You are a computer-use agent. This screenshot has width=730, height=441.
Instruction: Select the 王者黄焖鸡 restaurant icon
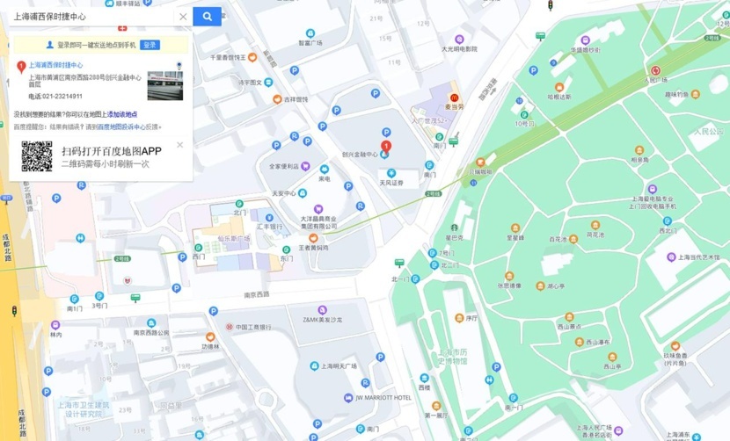tap(313, 238)
